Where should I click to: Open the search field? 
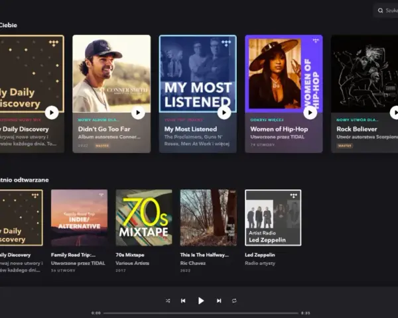click(386, 11)
